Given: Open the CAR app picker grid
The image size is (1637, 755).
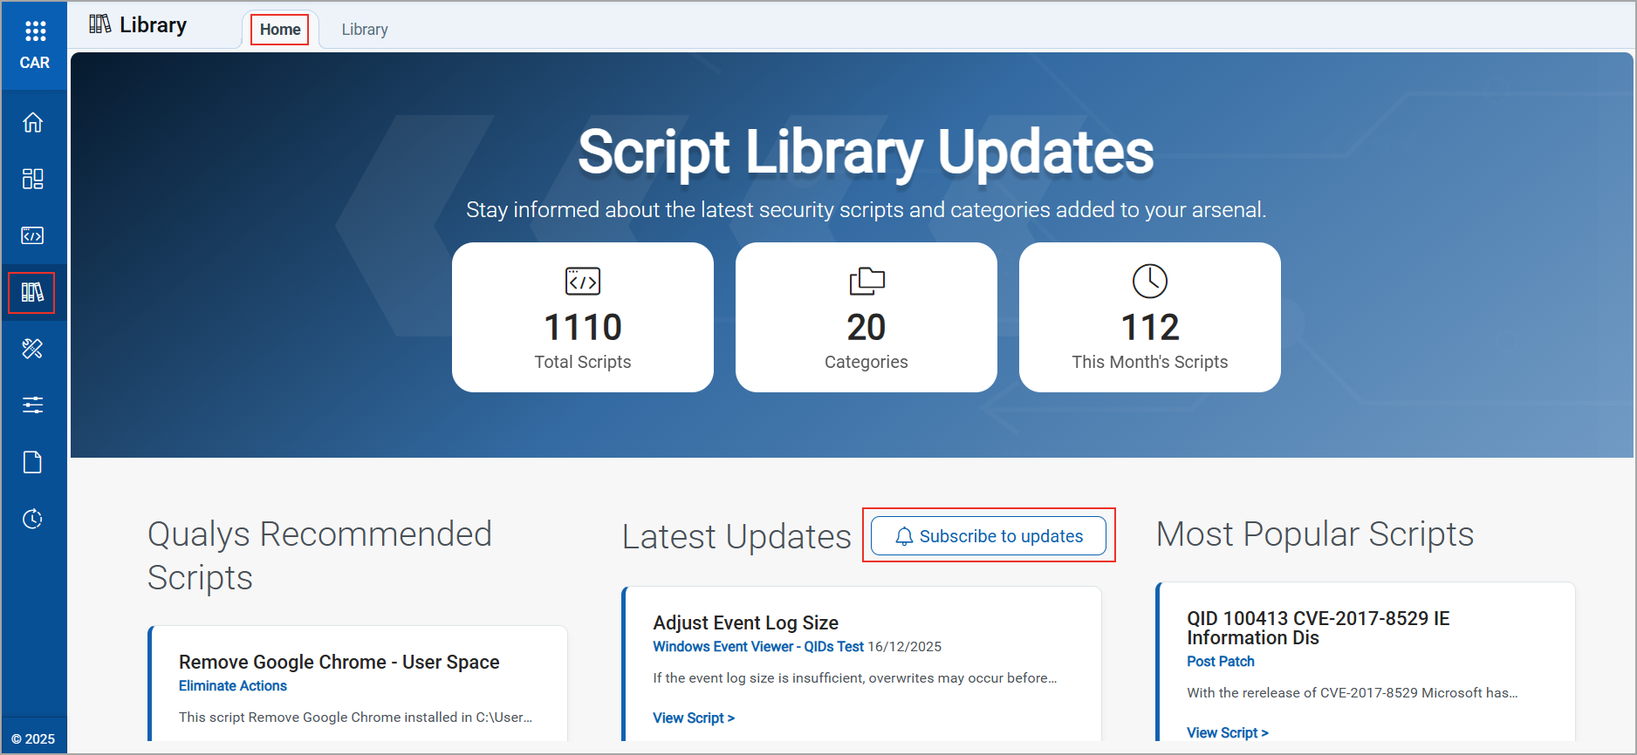Looking at the screenshot, I should coord(35,32).
